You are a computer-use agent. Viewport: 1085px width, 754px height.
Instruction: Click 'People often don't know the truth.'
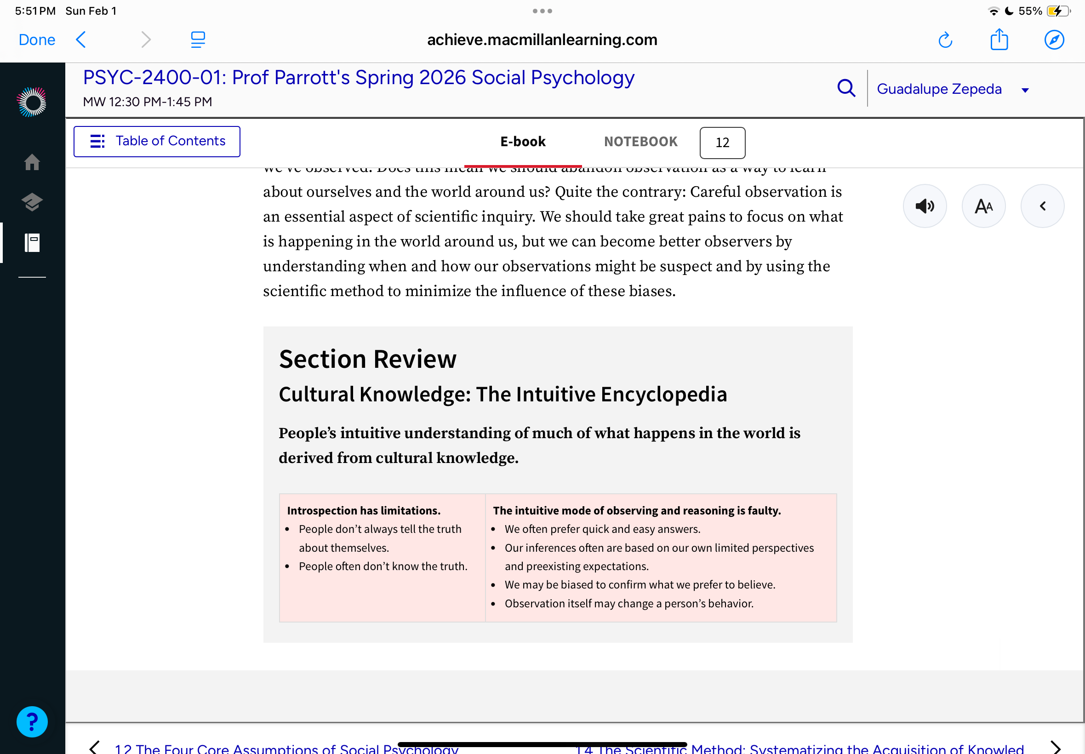point(383,566)
